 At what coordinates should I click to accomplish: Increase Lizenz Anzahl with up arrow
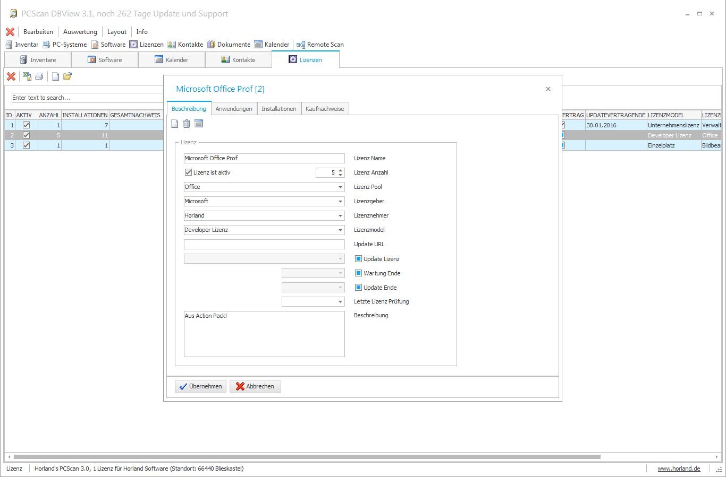(x=341, y=170)
